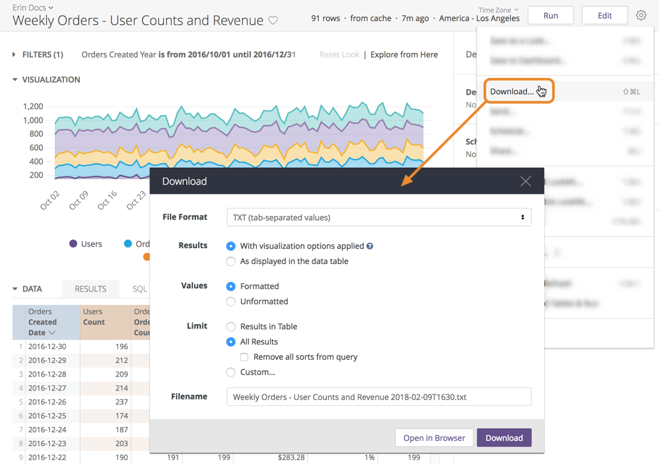The height and width of the screenshot is (464, 659).
Task: Switch to the Results tab
Action: [x=91, y=289]
